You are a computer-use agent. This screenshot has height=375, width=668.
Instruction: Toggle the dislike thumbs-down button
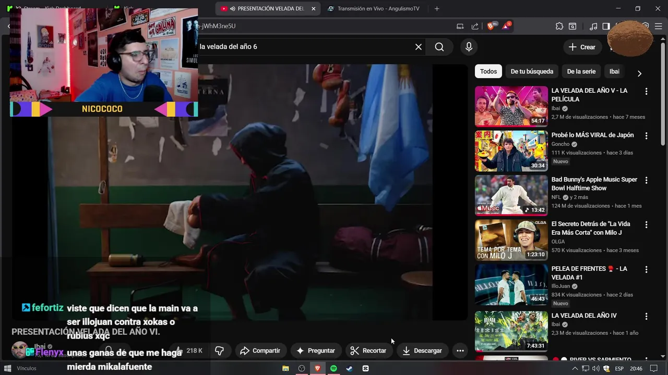(219, 351)
